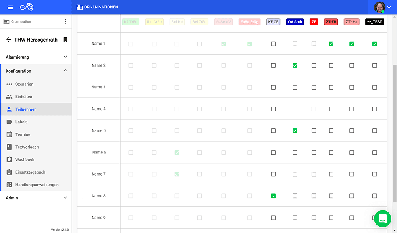
Task: Uncheck OV Stab checkbox for Name 2
Action: pyautogui.click(x=295, y=65)
